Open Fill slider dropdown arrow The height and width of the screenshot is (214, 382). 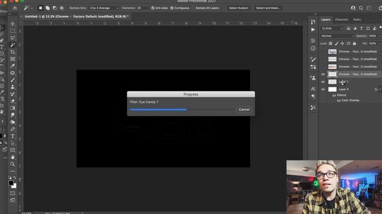pos(380,43)
